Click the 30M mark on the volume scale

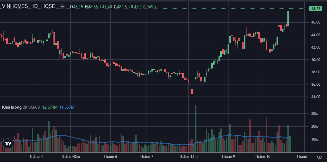coord(315,114)
